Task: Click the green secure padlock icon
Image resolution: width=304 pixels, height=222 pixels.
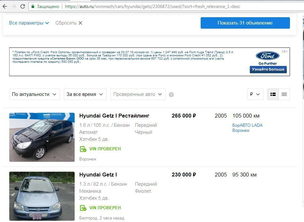Action: [33, 6]
